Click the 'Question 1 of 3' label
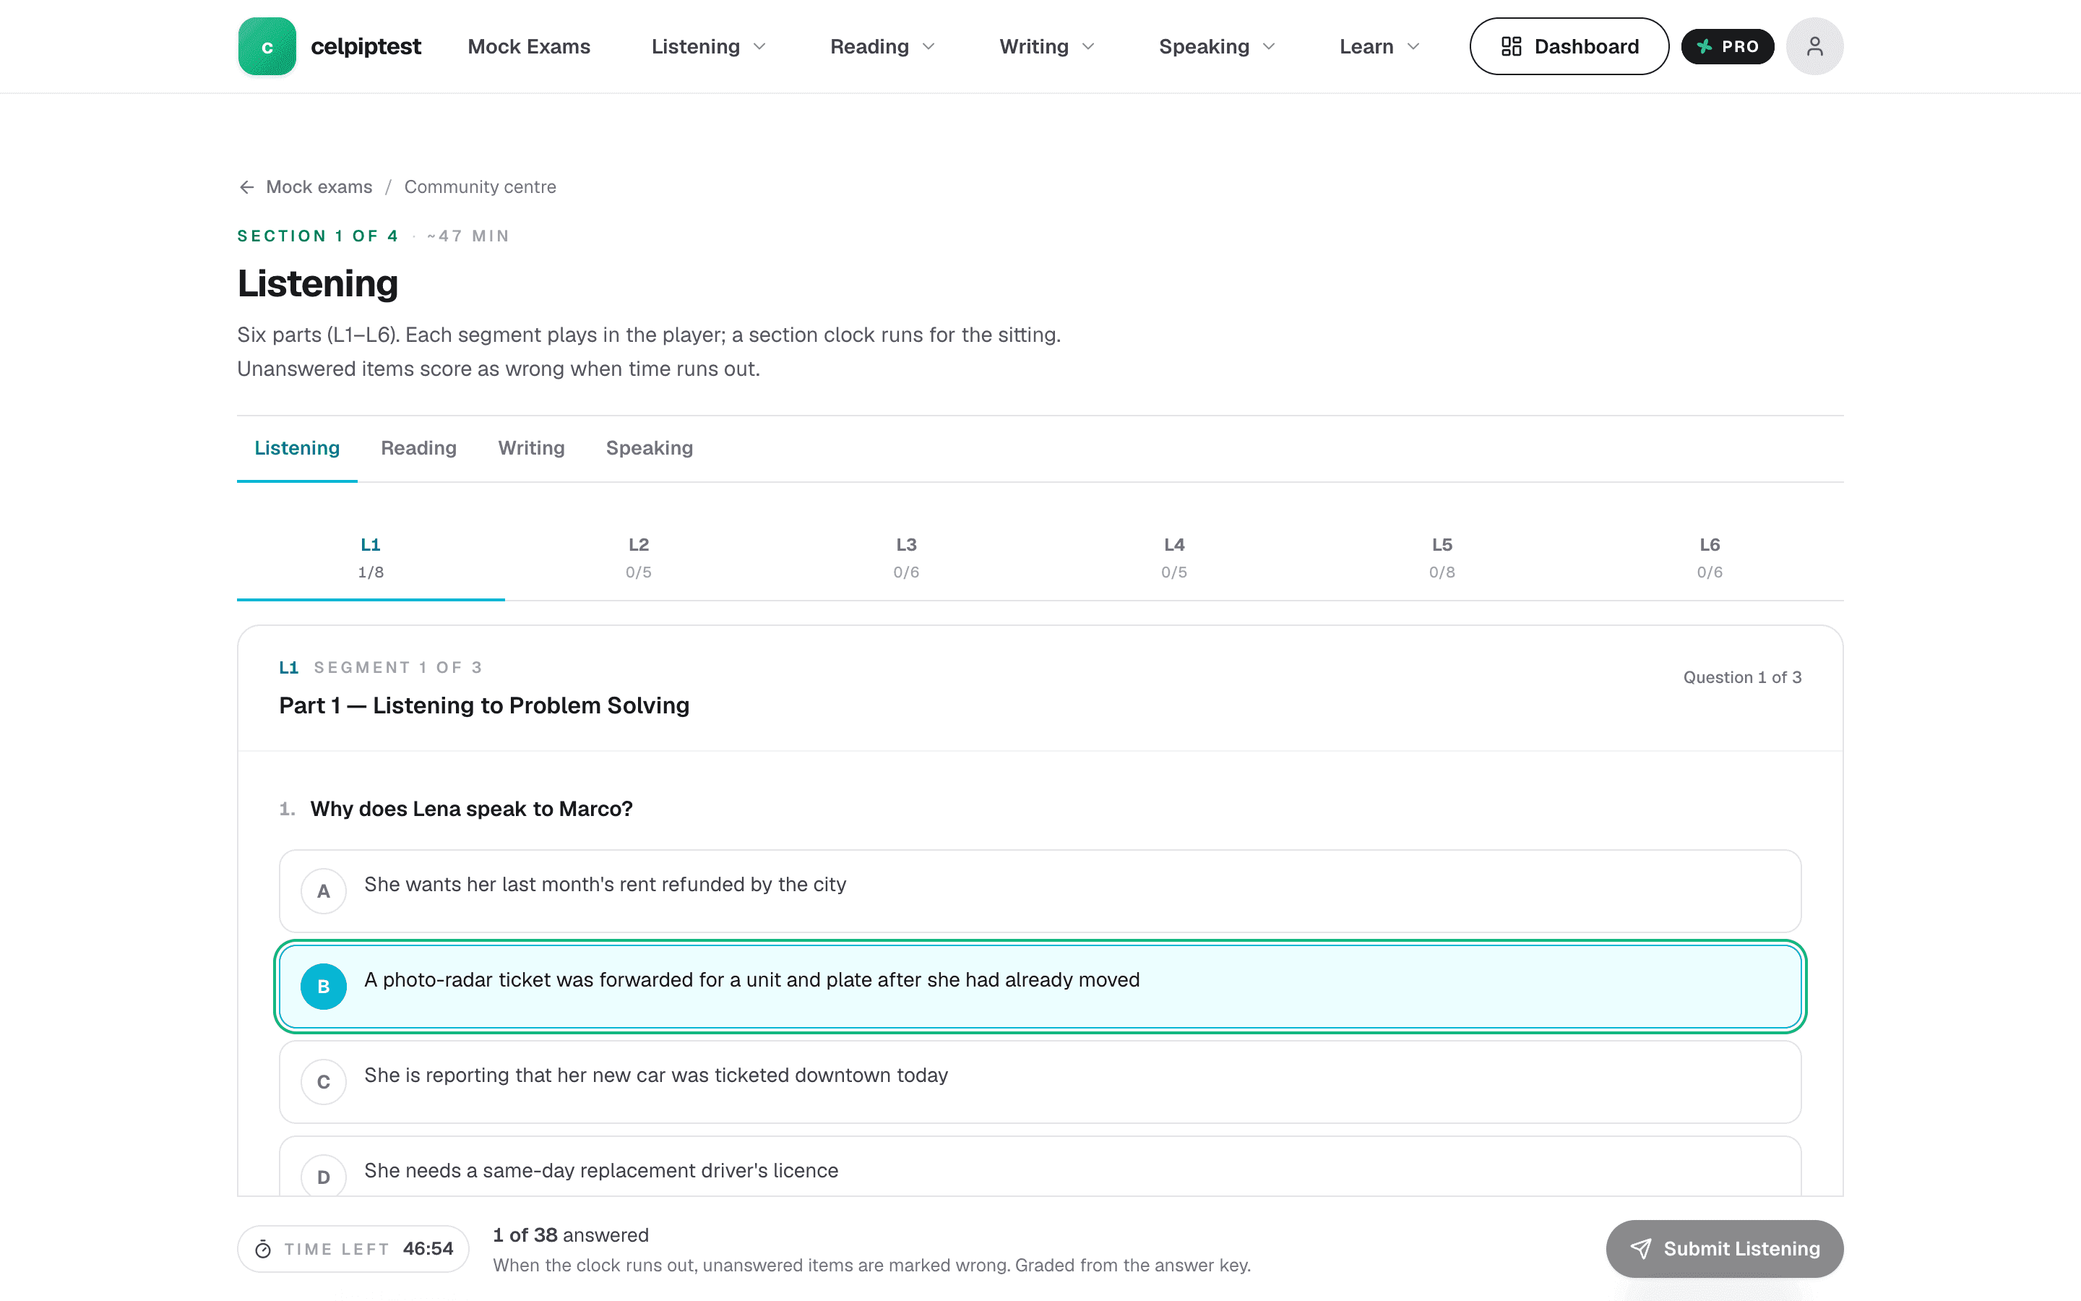This screenshot has height=1301, width=2081. pos(1742,677)
